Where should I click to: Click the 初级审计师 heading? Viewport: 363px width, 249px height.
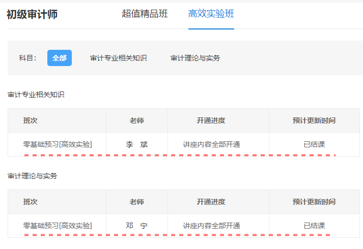(32, 14)
